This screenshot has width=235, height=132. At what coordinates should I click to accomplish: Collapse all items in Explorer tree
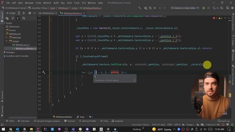(x=23, y=13)
